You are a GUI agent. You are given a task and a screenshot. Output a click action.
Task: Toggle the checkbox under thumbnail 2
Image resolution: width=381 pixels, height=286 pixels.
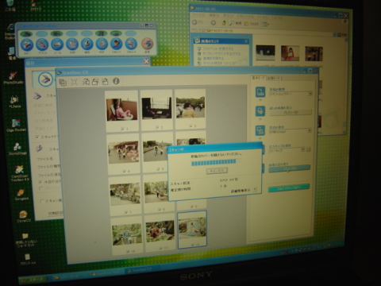157,128
